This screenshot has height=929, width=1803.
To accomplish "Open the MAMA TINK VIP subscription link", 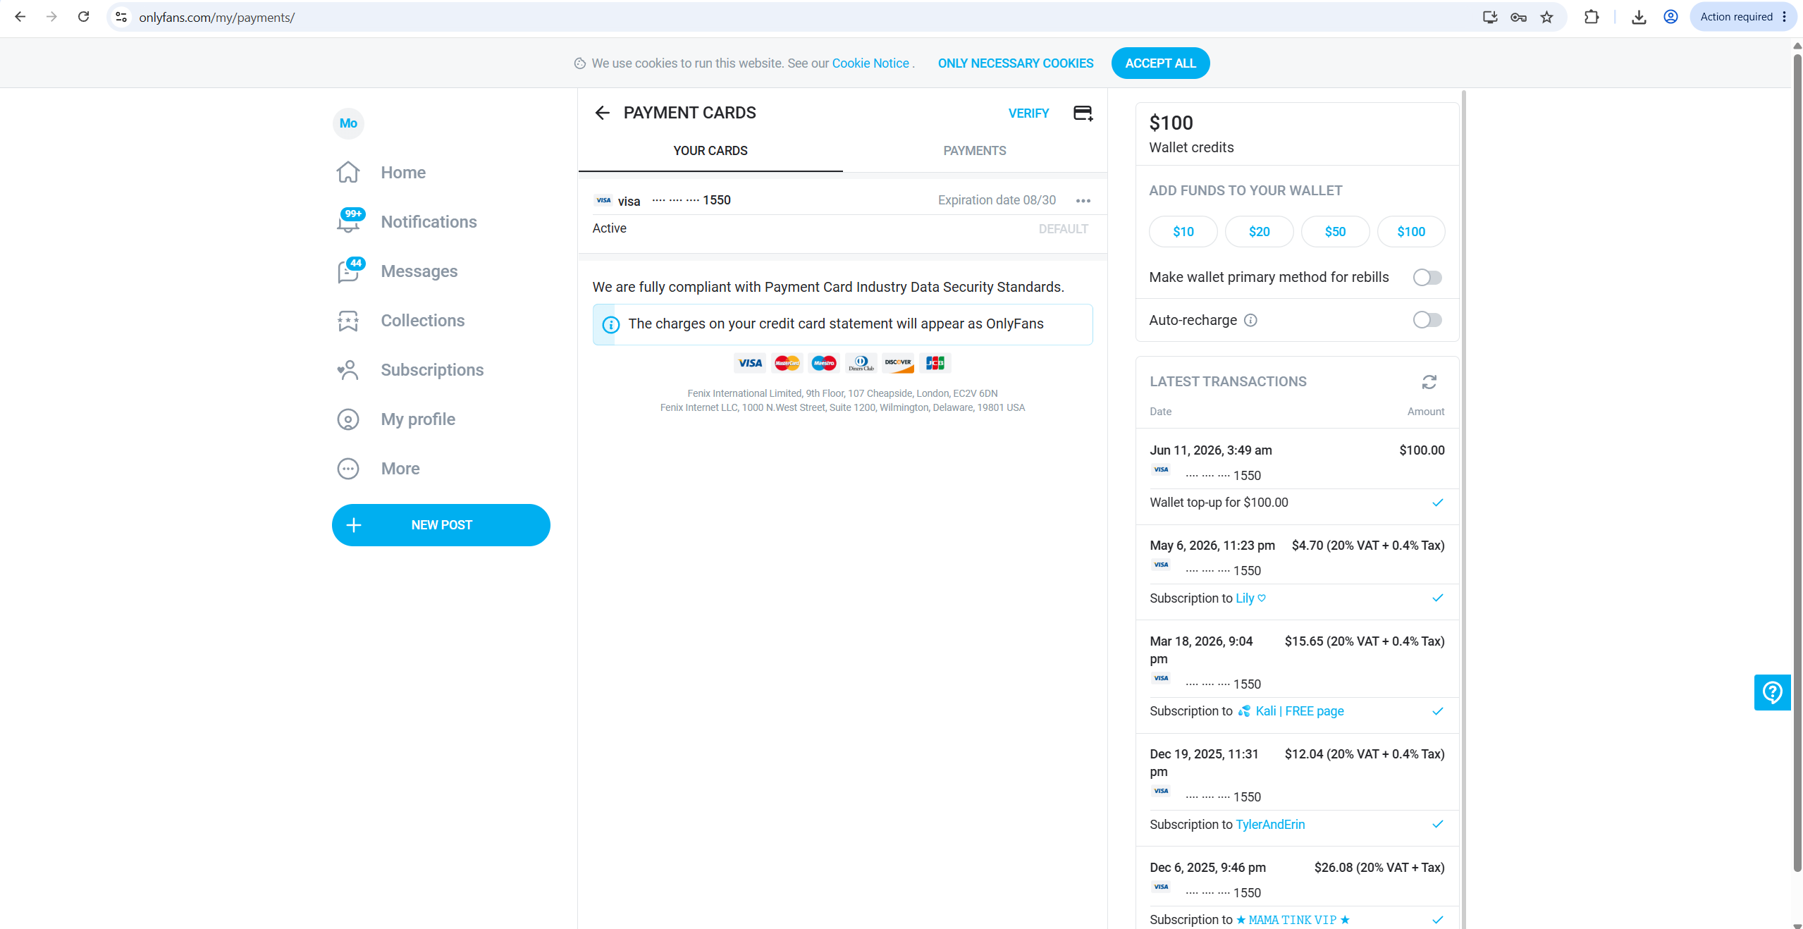I will click(1293, 920).
